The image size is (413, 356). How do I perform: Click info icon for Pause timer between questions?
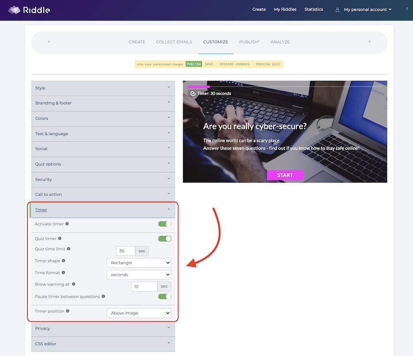[103, 296]
